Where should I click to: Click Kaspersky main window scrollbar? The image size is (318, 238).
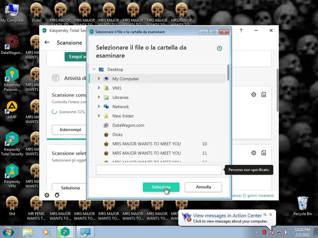click(x=277, y=90)
